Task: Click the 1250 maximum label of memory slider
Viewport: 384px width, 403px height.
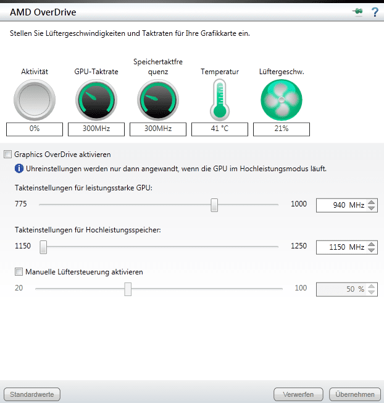Action: (x=299, y=246)
